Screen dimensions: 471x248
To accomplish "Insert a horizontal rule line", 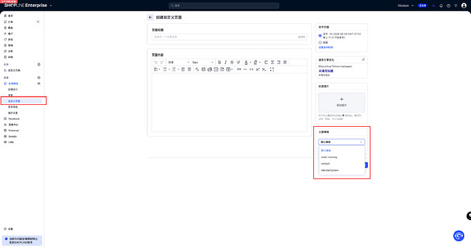I will (245, 69).
